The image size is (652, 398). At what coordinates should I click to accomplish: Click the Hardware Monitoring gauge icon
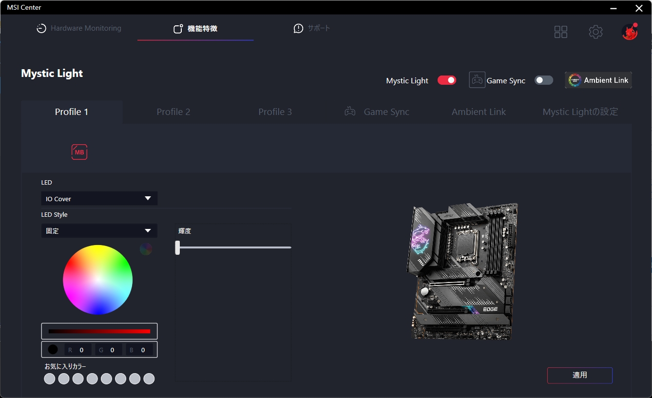40,28
